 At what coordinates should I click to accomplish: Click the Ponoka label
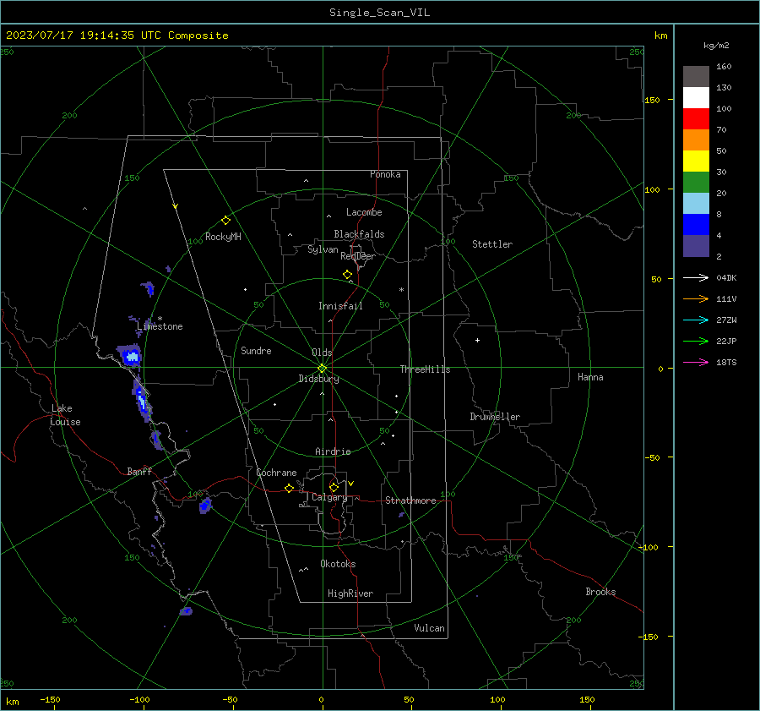click(x=385, y=174)
